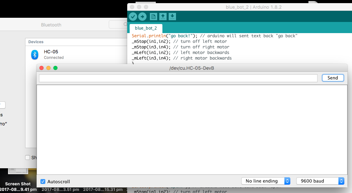This screenshot has height=193, width=352.
Task: Click the Bluetooth window title
Action: 51,25
